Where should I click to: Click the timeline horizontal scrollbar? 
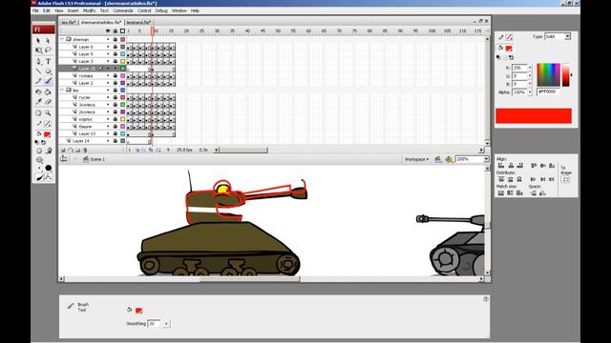tap(243, 150)
